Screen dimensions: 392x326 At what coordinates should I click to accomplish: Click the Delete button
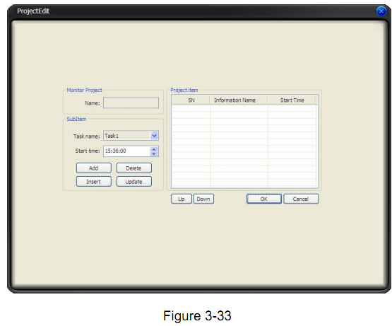point(134,168)
